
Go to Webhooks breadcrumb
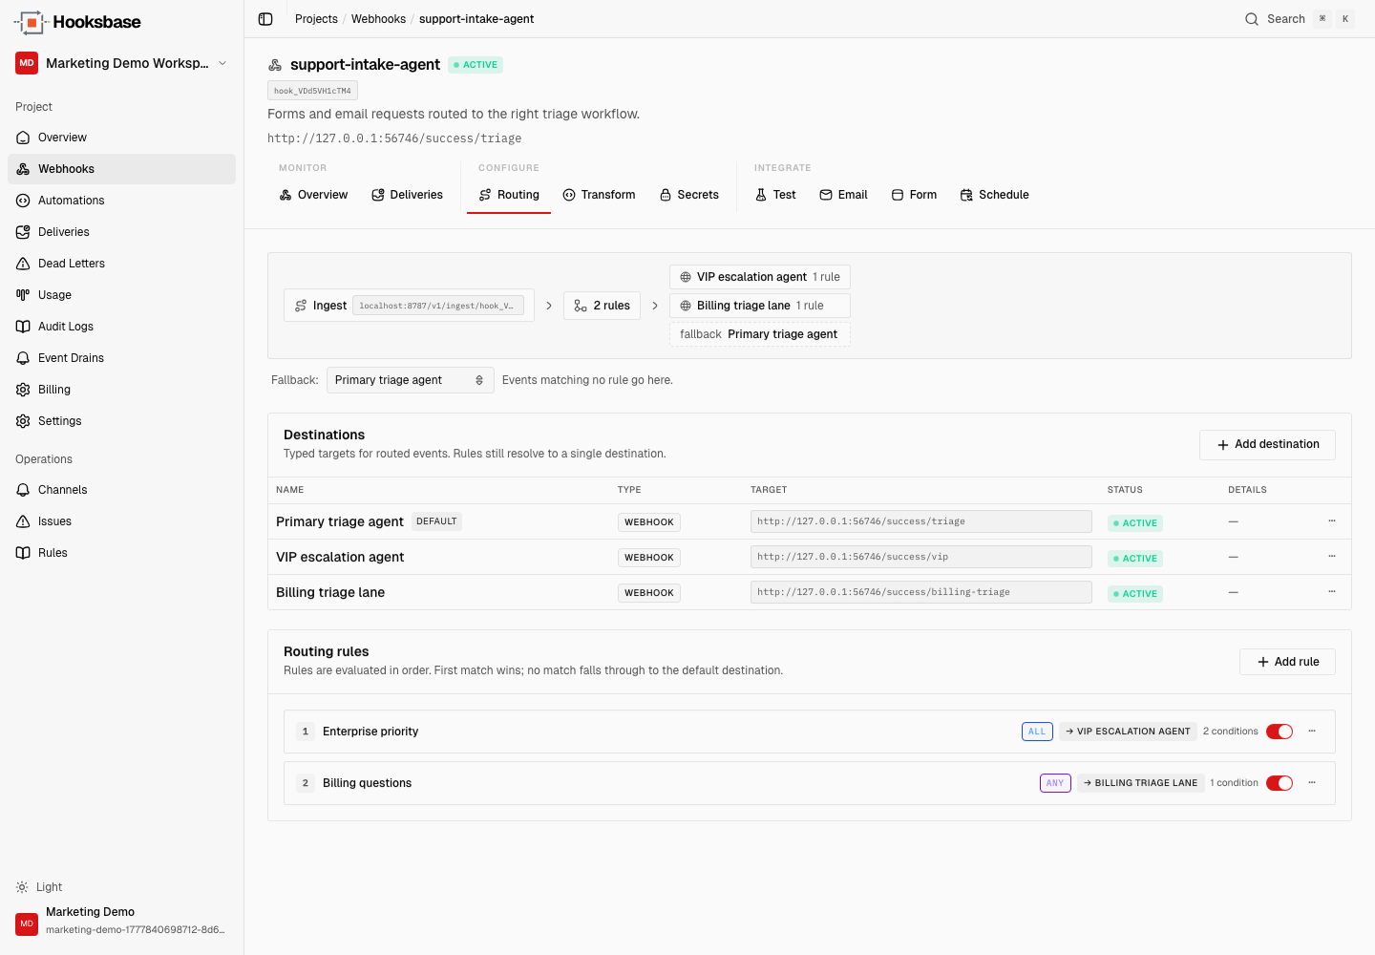pos(378,19)
